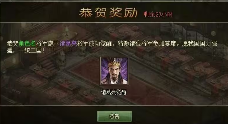Click the red 剩余23小时 countdown timer
This screenshot has height=124, width=228.
pyautogui.click(x=158, y=15)
